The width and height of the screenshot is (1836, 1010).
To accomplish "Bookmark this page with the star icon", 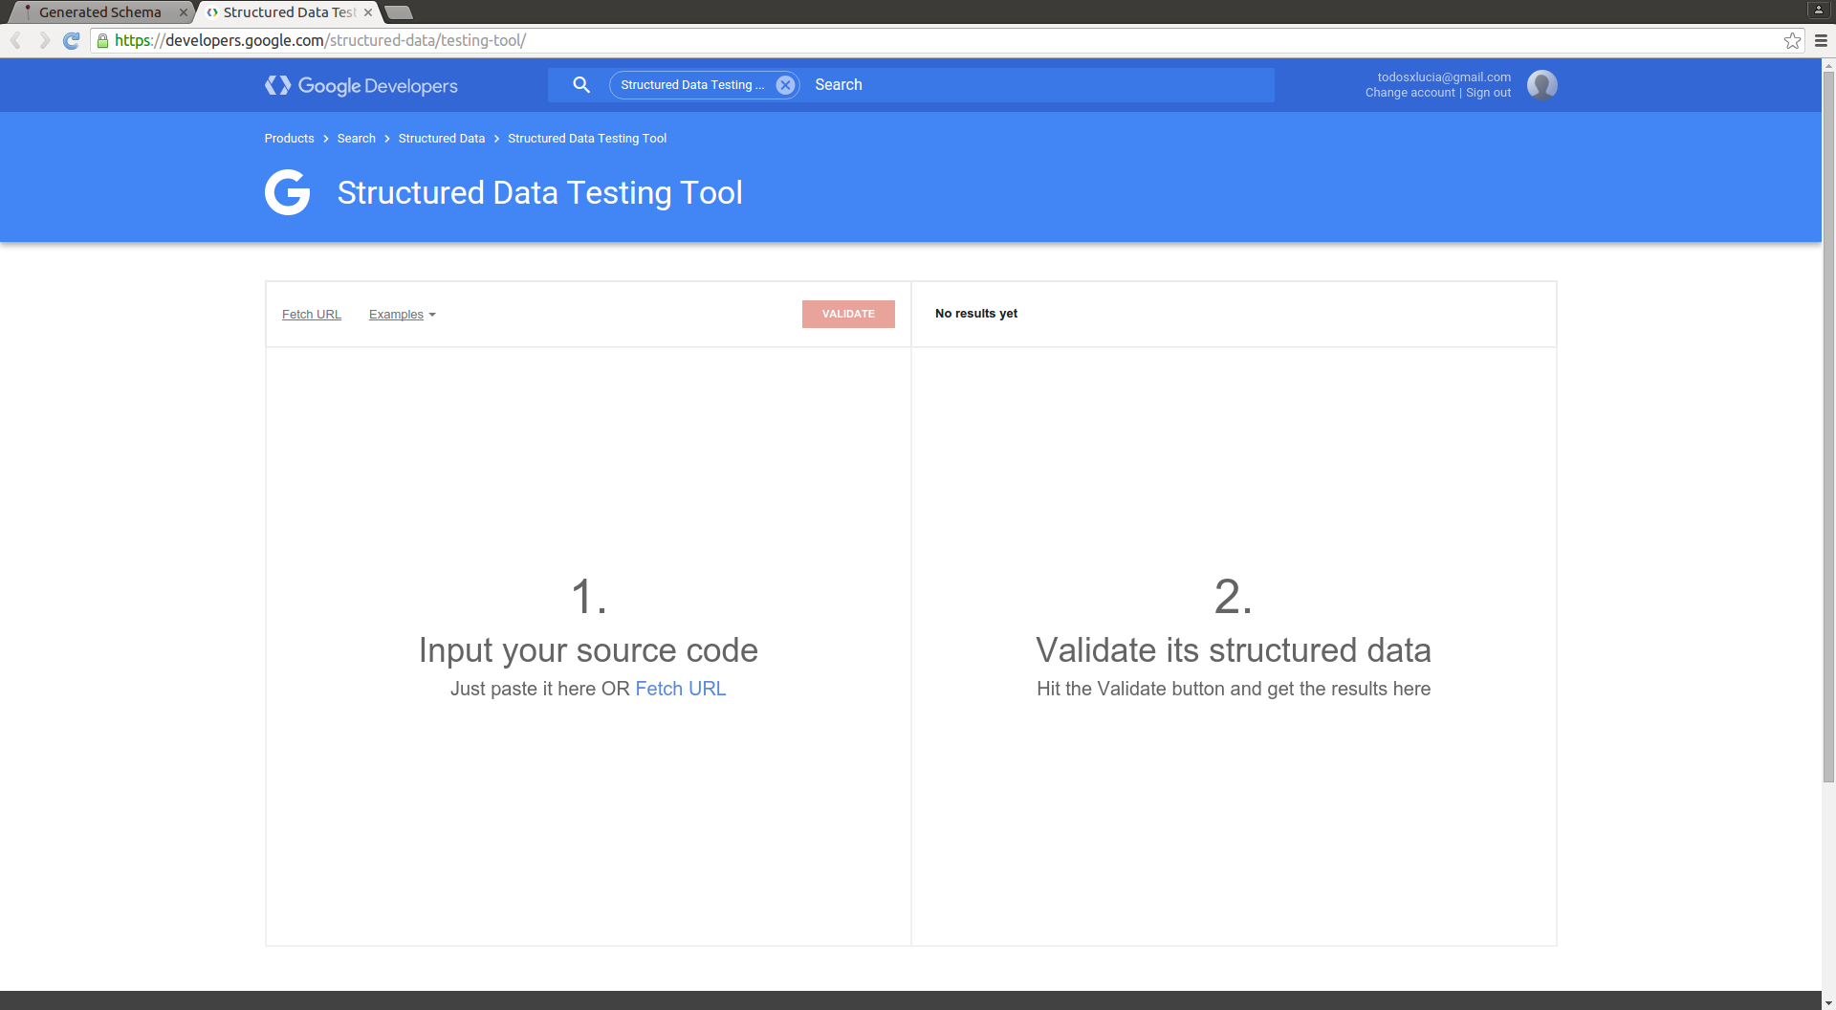I will pos(1792,40).
